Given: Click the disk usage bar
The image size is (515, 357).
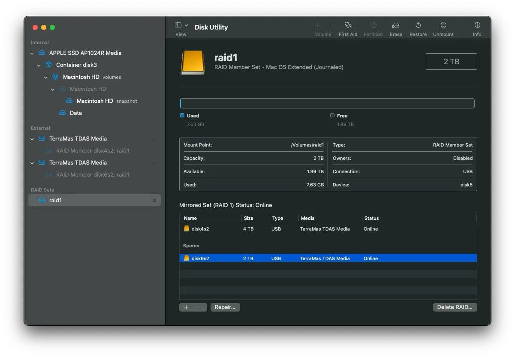Looking at the screenshot, I should pos(327,103).
